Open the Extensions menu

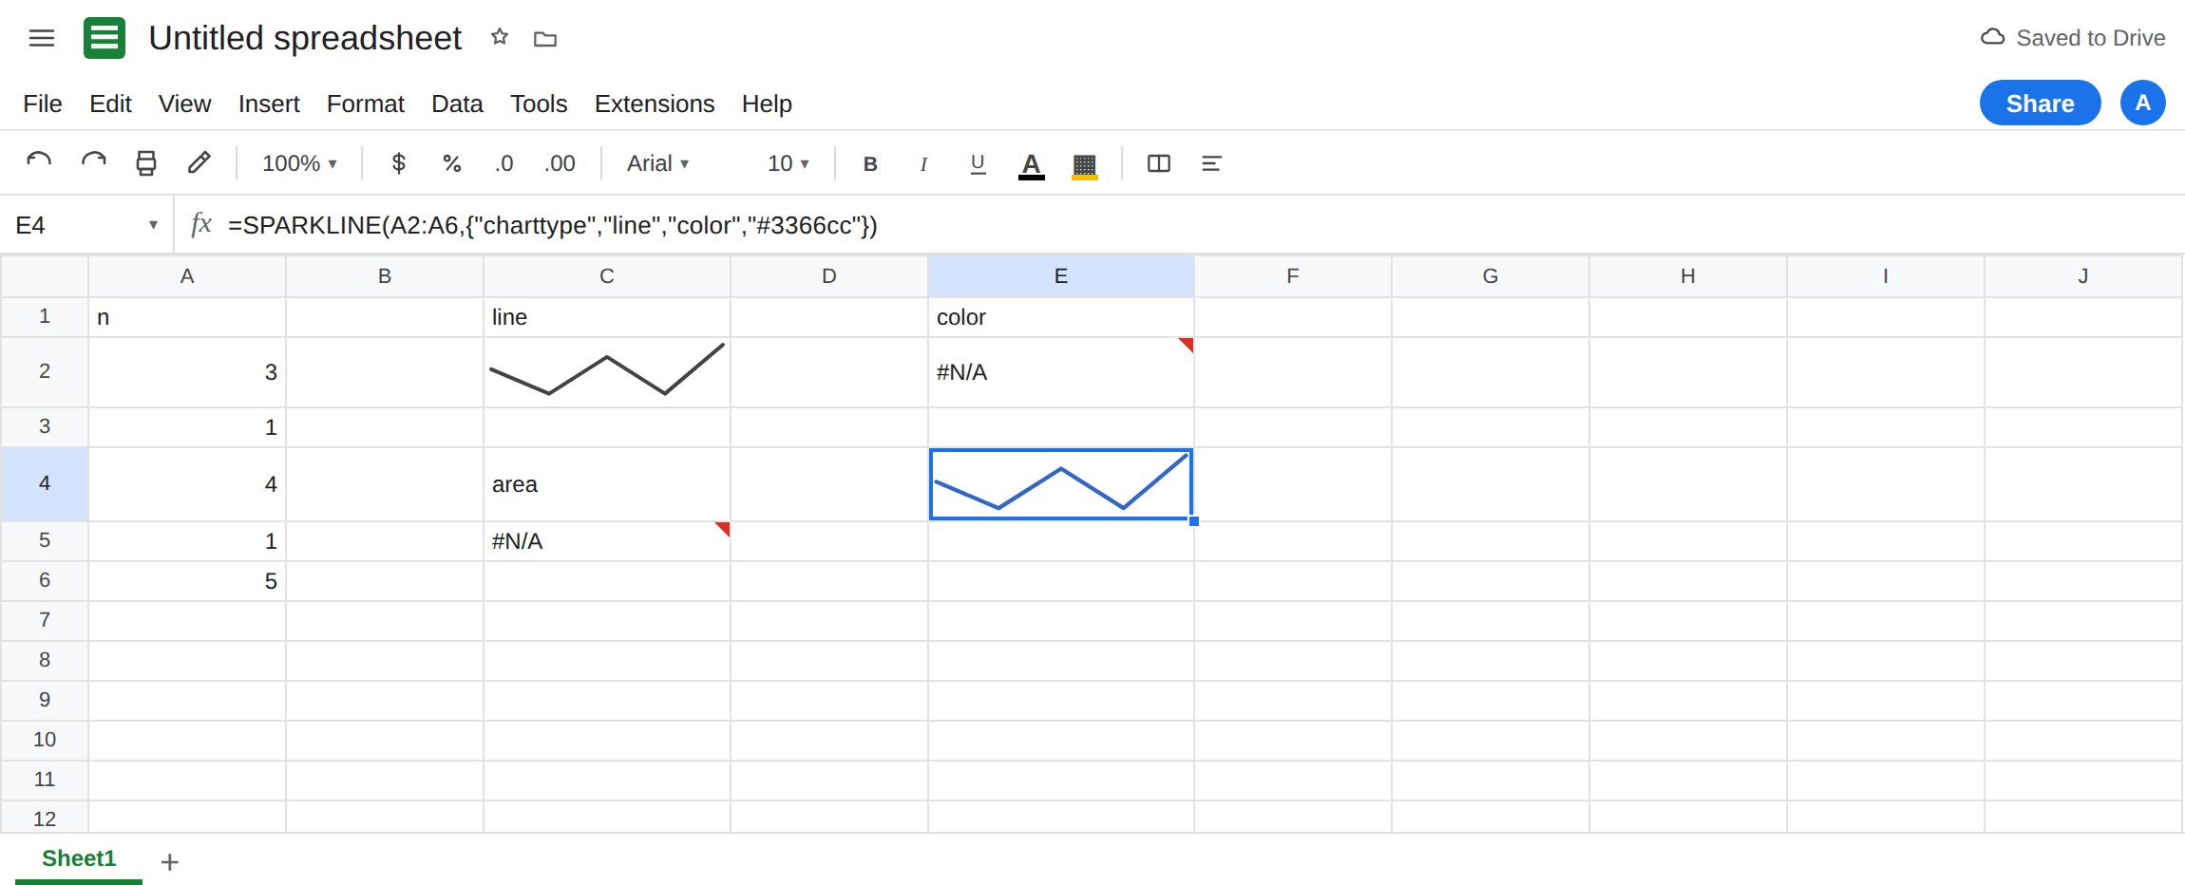655,104
